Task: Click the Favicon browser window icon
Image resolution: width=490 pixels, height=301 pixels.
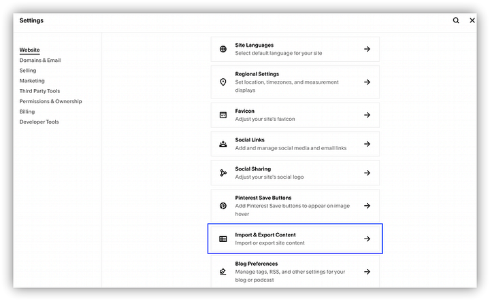Action: click(223, 115)
